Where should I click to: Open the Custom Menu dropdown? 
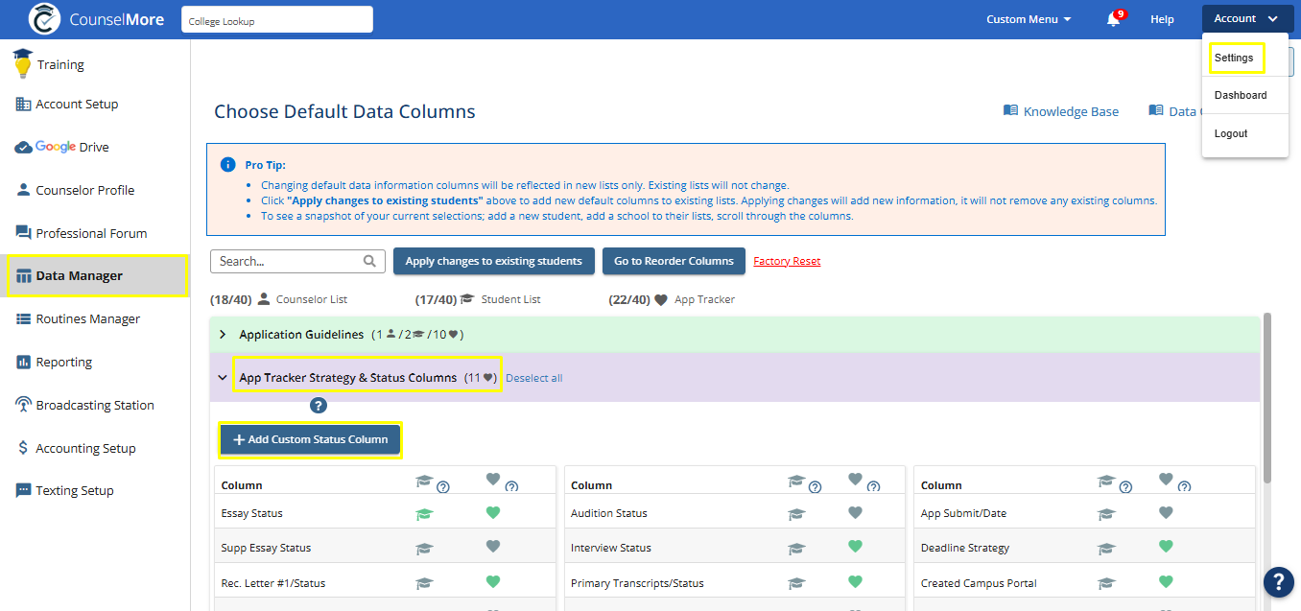(1028, 18)
